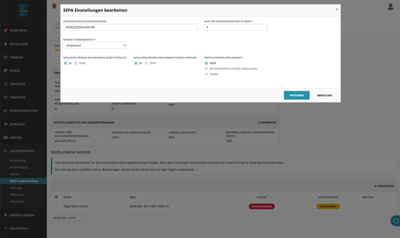Image resolution: width=400 pixels, height=238 pixels.
Task: Click Kommunikation megaphone icon
Action: [6, 111]
